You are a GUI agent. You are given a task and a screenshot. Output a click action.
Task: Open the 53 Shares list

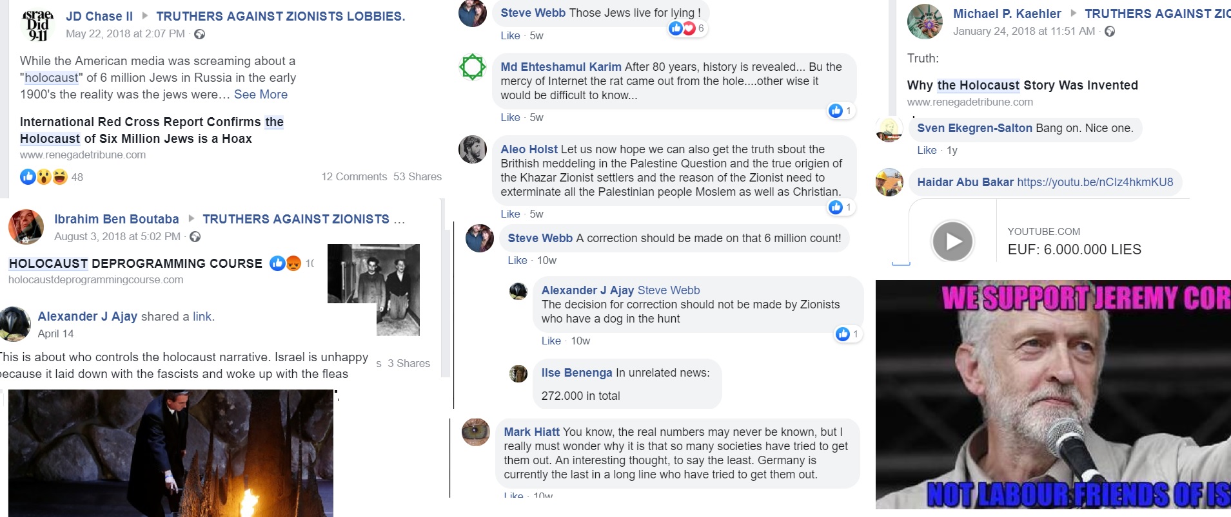tap(417, 176)
